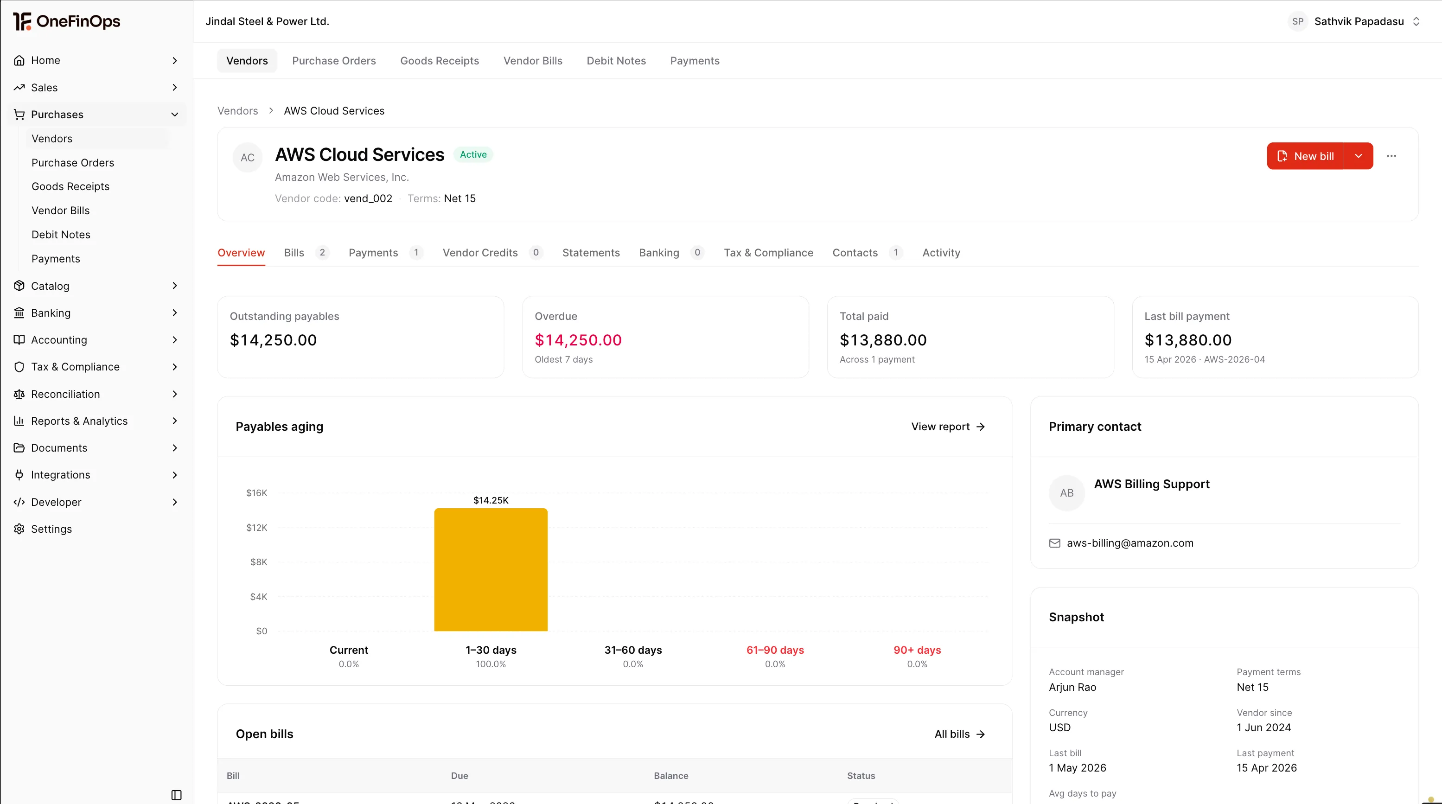Collapse the sidebar with panel icon
Image resolution: width=1442 pixels, height=804 pixels.
point(176,795)
